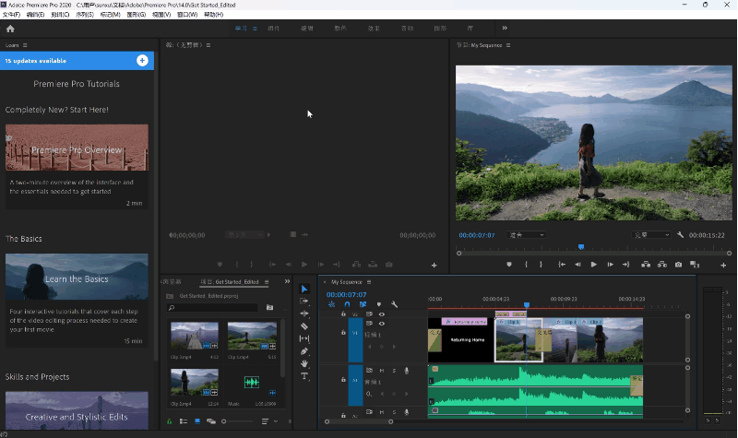Screen dimensions: 738x438
Task: Open playback resolution dropdown in Program monitor
Action: (651, 235)
